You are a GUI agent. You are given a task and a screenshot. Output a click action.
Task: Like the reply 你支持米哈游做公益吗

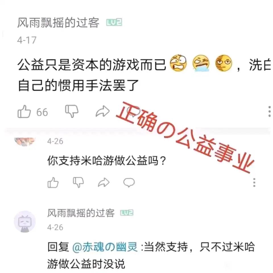53,183
